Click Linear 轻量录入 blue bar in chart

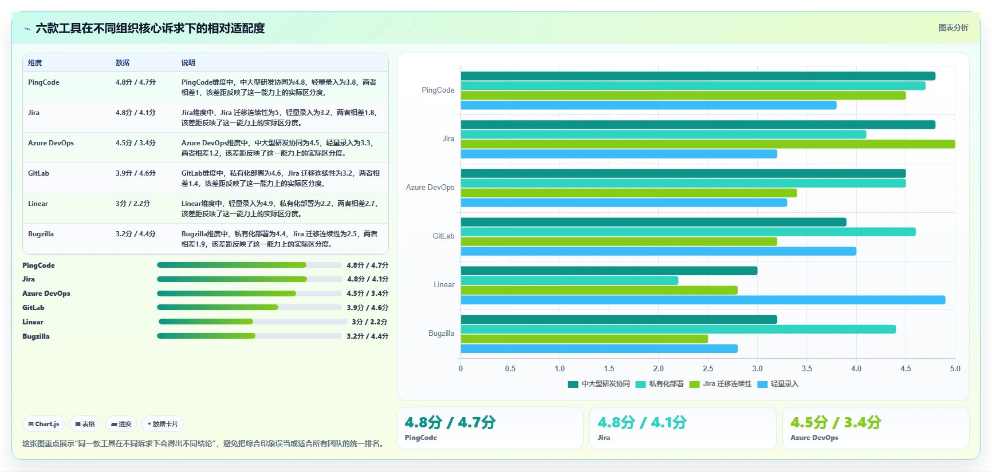pyautogui.click(x=703, y=300)
